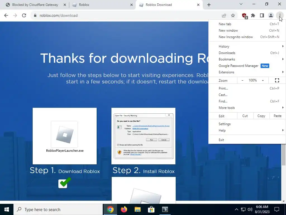Expand the Help submenu
The image size is (286, 215).
point(247,130)
